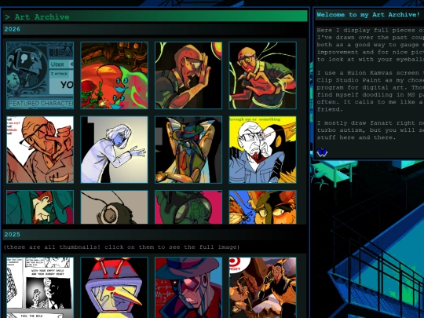Screen dimensions: 424x318
Task: Open the white-haired scientist in labcoat thumbnail
Action: (x=114, y=150)
